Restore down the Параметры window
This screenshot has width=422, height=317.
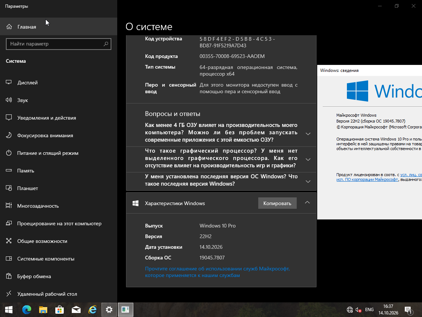pyautogui.click(x=397, y=6)
